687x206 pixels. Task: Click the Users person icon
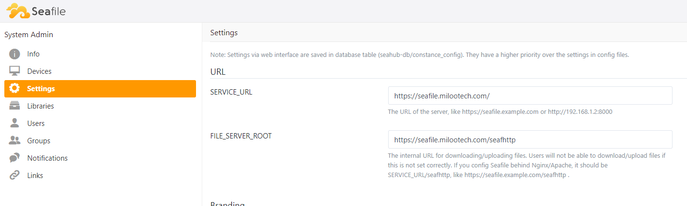click(x=14, y=124)
